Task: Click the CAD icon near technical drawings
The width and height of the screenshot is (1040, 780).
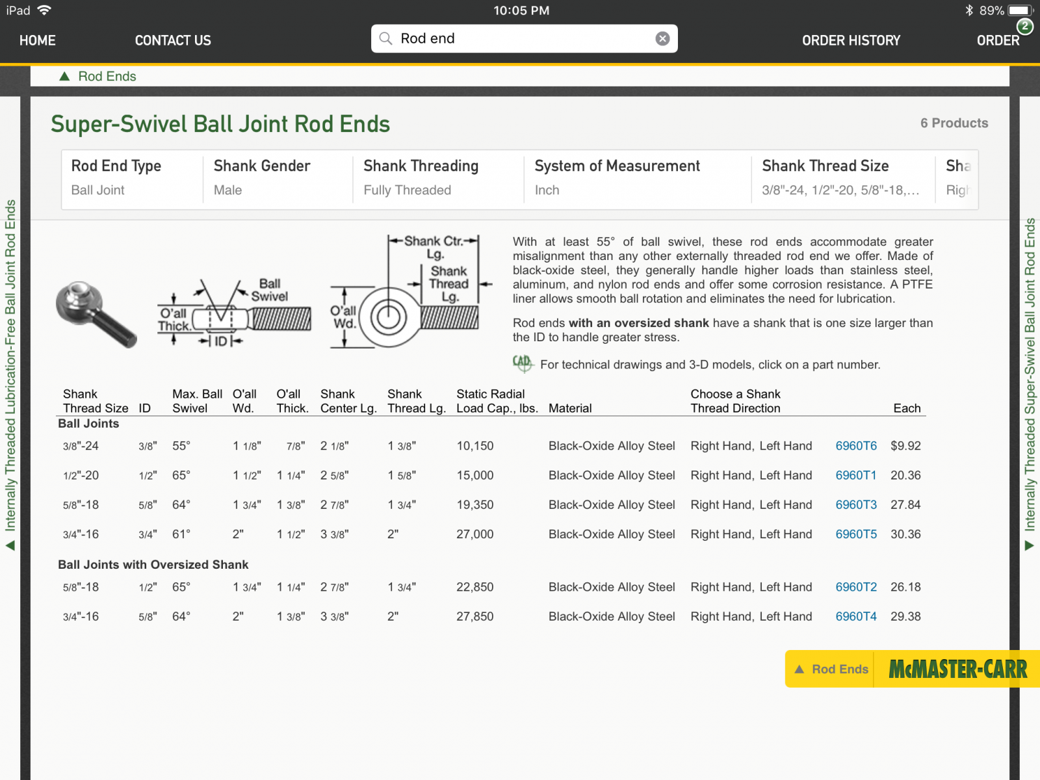Action: (522, 363)
